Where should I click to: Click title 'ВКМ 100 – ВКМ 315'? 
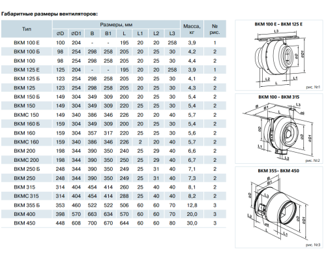click(279, 97)
